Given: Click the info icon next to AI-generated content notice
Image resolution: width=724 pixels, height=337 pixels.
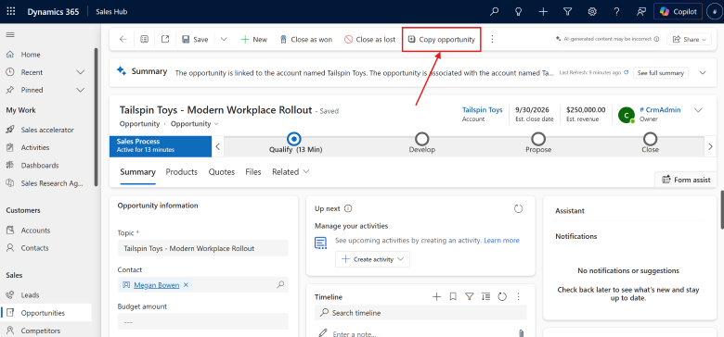Looking at the screenshot, I should [656, 39].
